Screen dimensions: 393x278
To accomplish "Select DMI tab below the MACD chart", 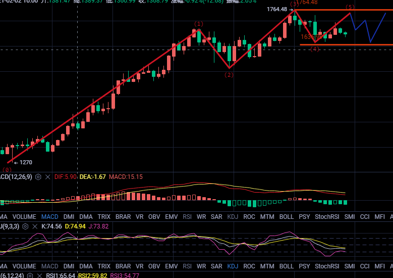I will [69, 216].
